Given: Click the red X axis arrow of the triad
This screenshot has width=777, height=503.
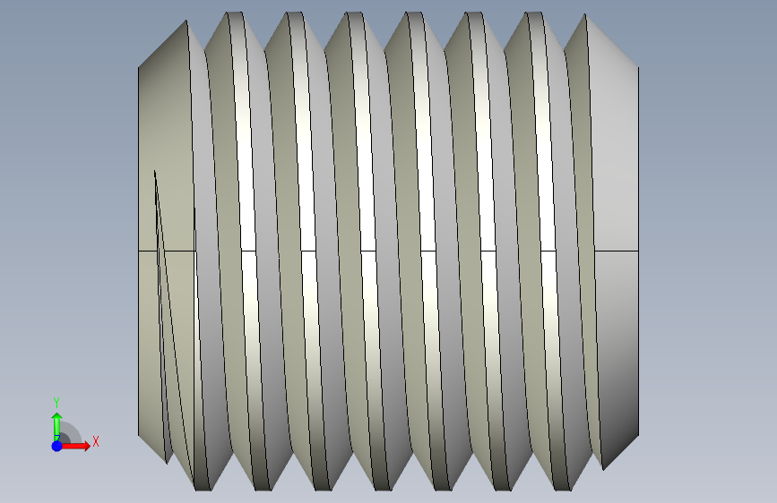Looking at the screenshot, I should coord(76,446).
